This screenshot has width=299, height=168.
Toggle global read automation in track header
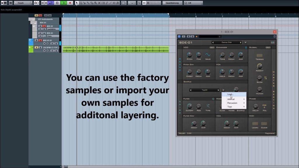[x=46, y=15]
